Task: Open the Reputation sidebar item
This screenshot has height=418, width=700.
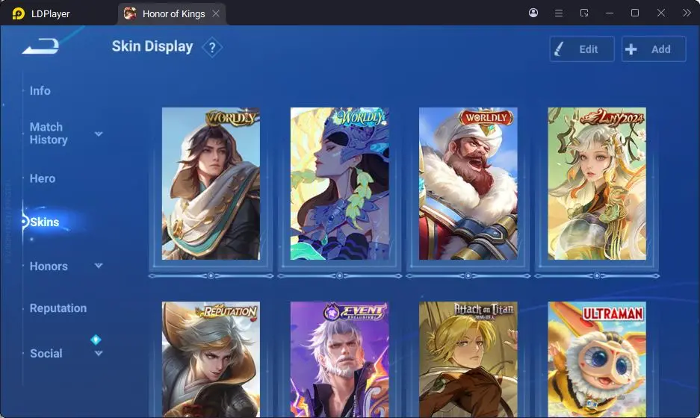Action: pos(58,308)
